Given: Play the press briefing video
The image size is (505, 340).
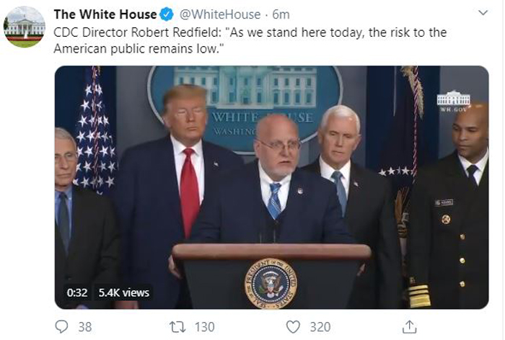Looking at the screenshot, I should click(271, 187).
